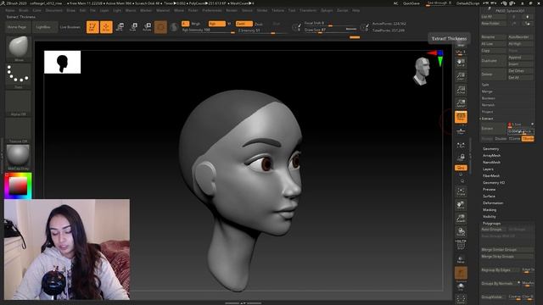Click the Rename subtool button

(x=494, y=37)
